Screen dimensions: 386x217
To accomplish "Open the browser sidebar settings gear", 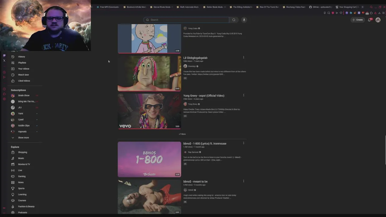I will tap(4, 99).
